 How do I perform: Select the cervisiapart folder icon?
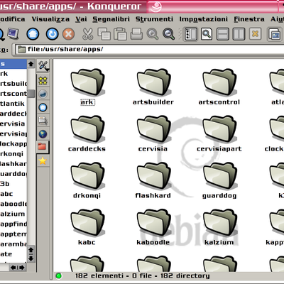tap(220, 129)
